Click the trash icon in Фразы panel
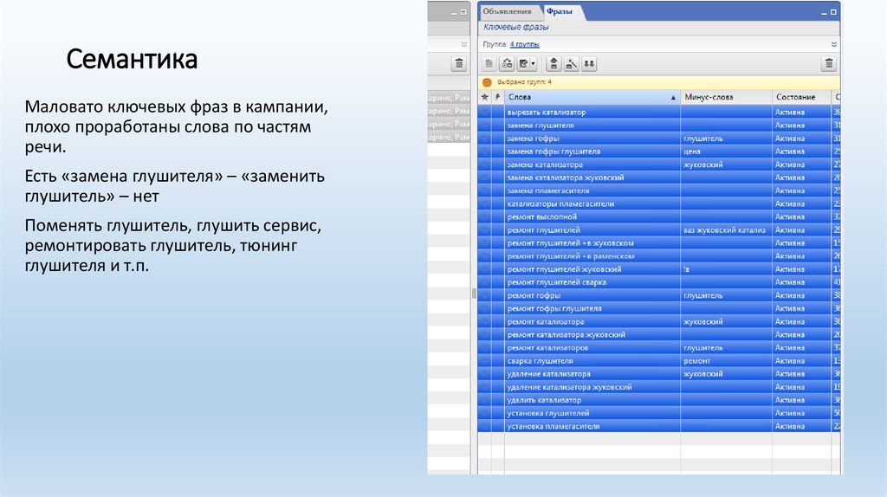 point(829,64)
